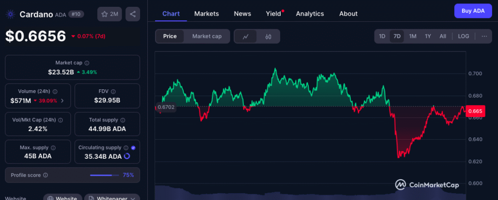Show Circulating supply info icon
This screenshot has height=200, width=498.
click(x=126, y=148)
